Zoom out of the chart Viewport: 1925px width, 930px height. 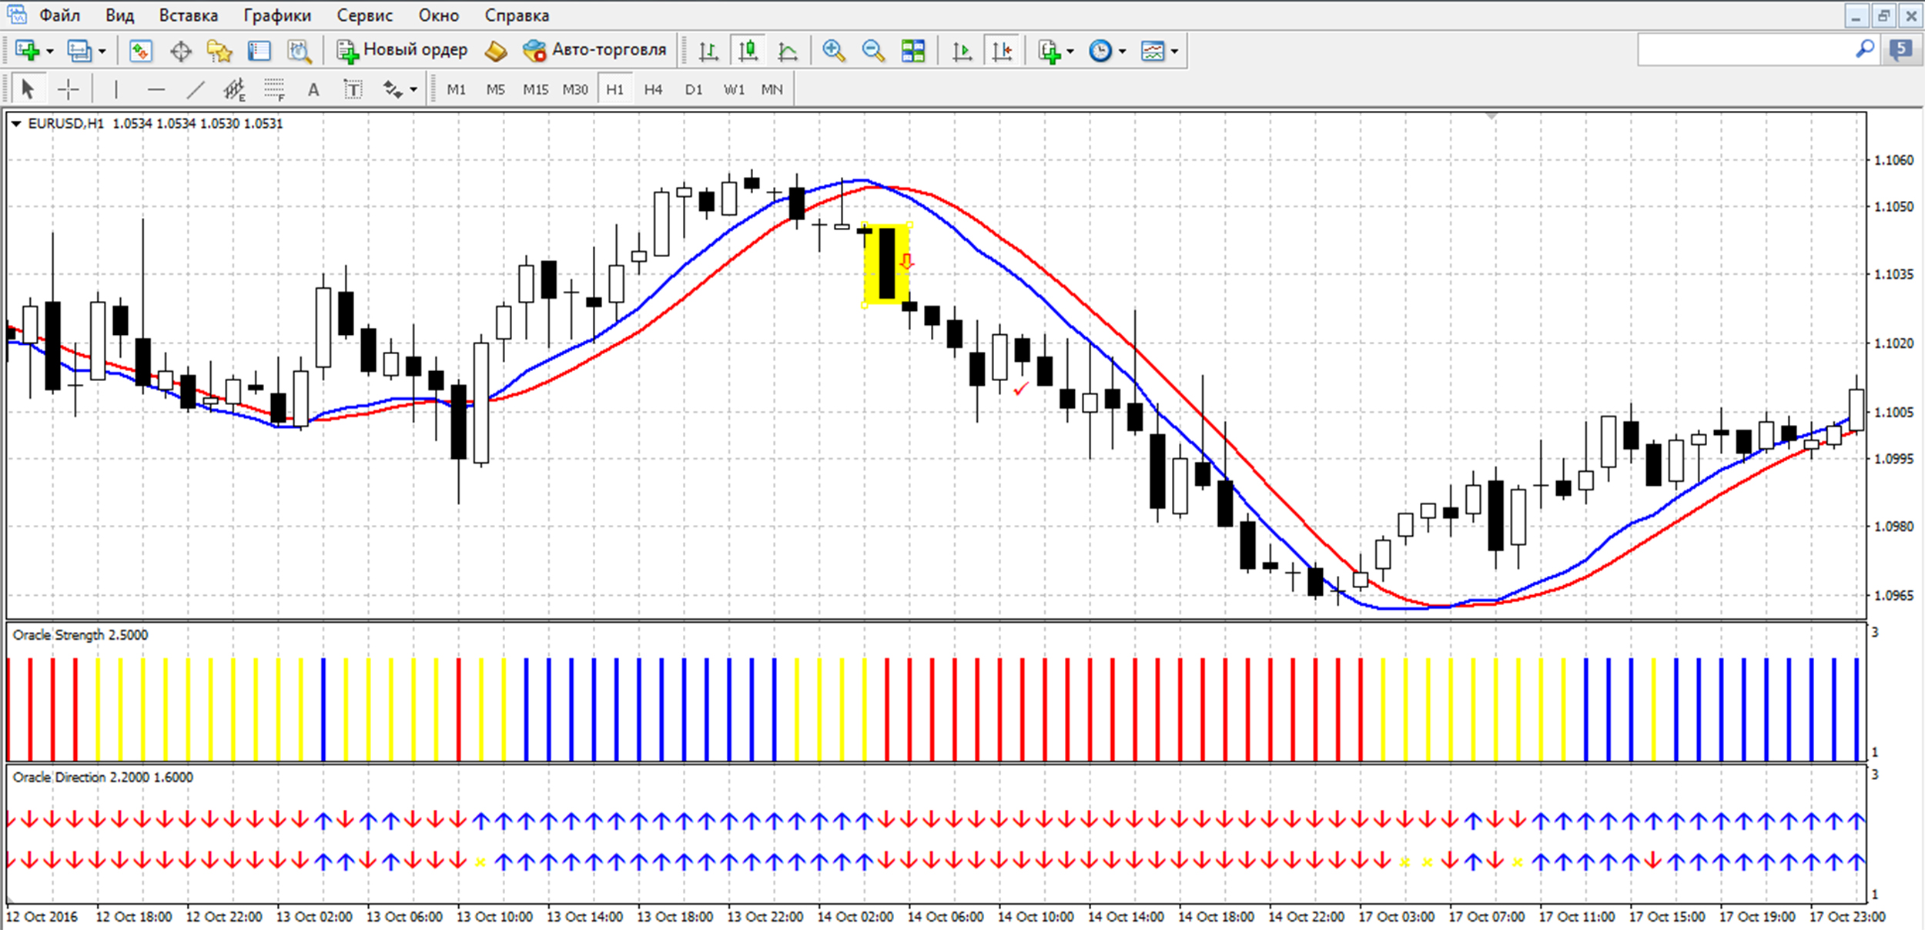coord(872,51)
